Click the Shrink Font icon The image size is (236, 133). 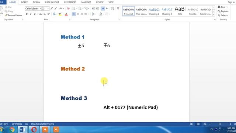(x=55, y=8)
